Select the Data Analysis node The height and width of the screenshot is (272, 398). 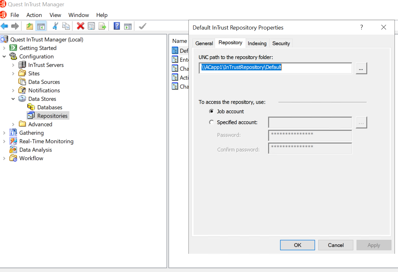[x=36, y=150]
